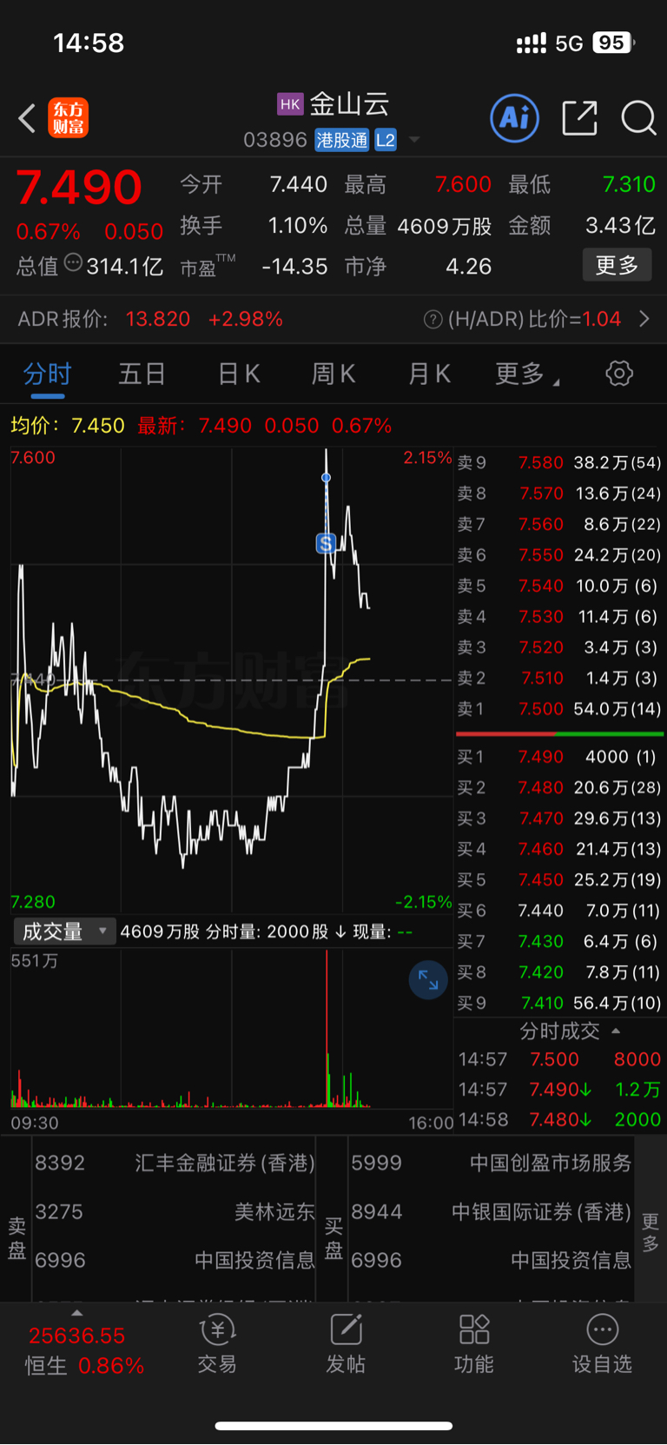
Task: Tap the 港股通 badge
Action: pyautogui.click(x=342, y=140)
